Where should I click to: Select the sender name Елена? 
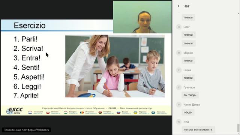click(x=187, y=70)
